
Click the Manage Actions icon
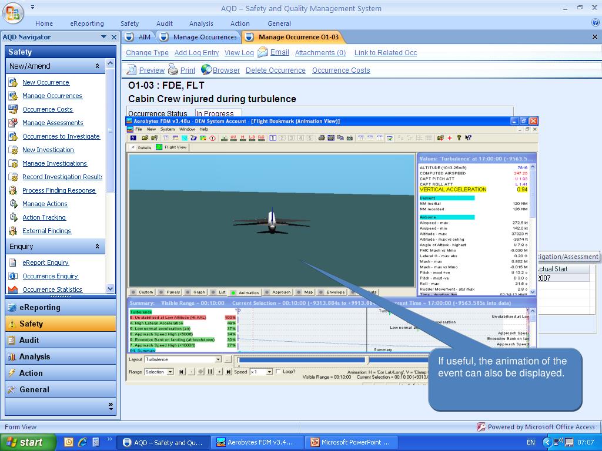(x=13, y=204)
